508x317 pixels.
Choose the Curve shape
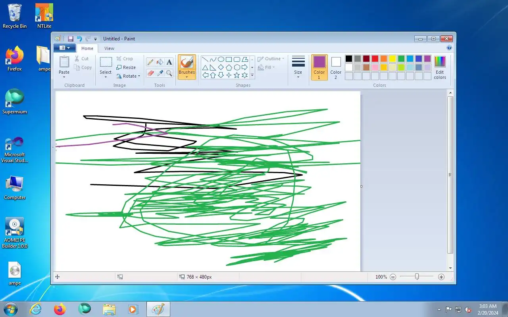coord(213,59)
